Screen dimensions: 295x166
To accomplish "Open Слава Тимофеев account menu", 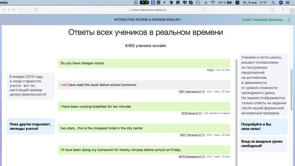I will coord(263,19).
